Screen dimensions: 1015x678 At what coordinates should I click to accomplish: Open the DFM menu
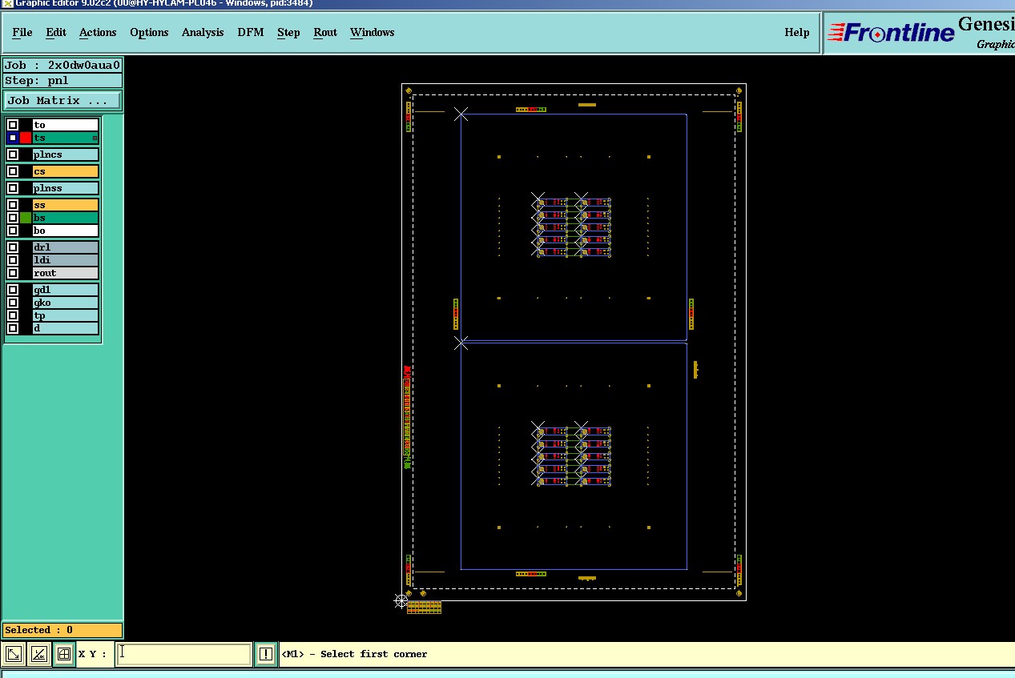tap(251, 32)
